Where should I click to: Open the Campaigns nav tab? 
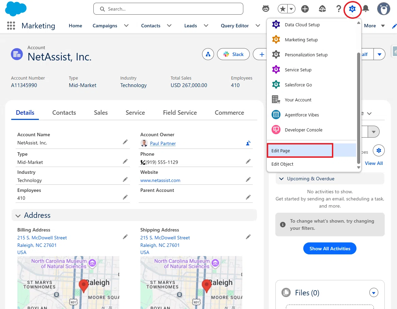coord(105,26)
